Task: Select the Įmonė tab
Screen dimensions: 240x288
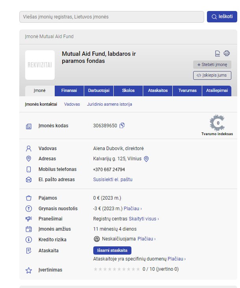Action: [40, 91]
